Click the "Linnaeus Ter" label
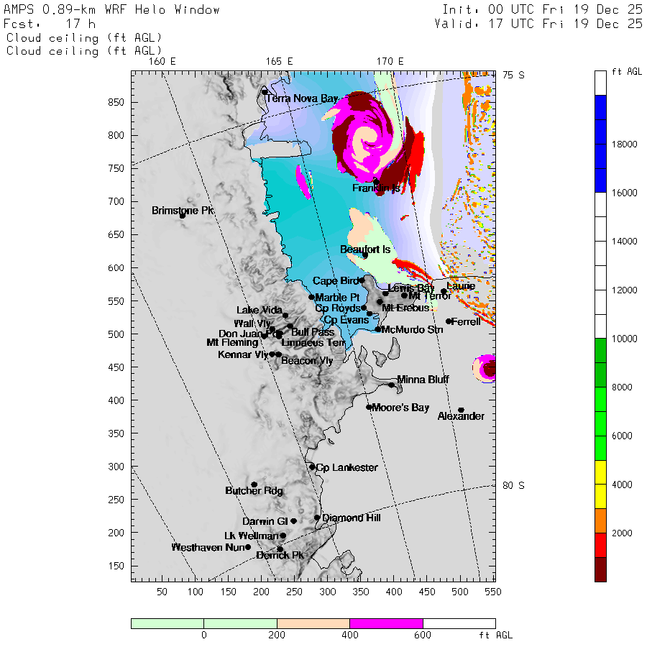 coord(313,342)
